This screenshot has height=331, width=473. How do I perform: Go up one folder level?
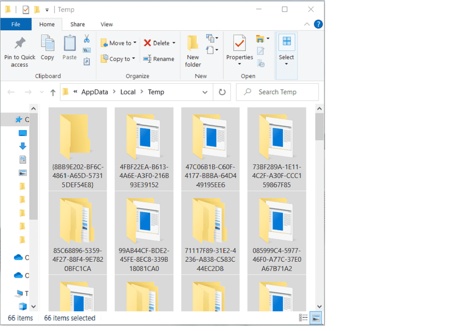tap(53, 92)
